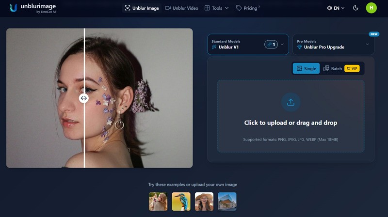Screen dimensions: 388x217
Task: Click 'Click to upload or drag and drop'
Action: pos(291,123)
